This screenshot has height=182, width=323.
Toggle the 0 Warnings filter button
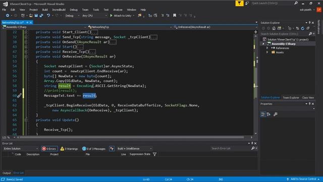point(69,149)
